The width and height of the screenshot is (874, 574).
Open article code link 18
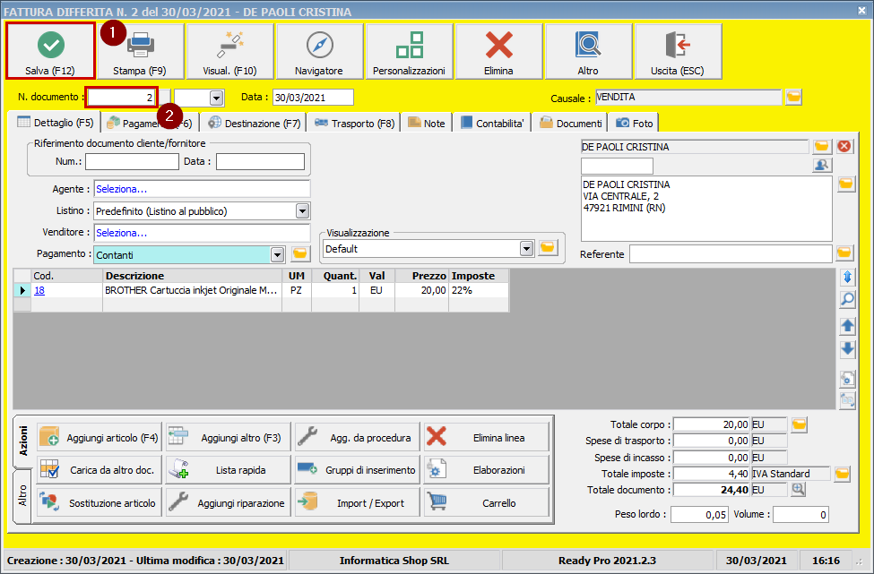click(39, 290)
